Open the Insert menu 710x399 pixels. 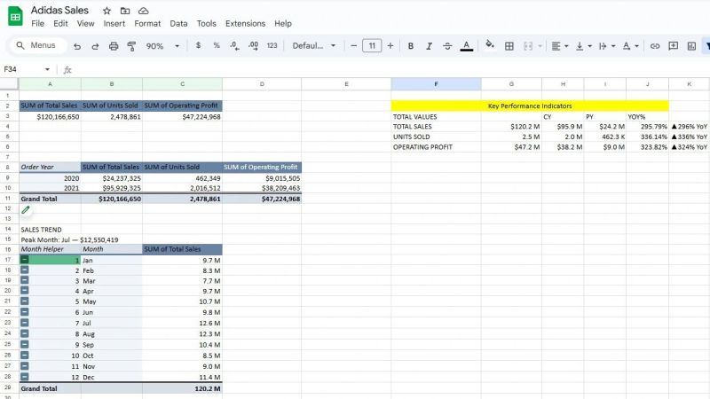(114, 24)
